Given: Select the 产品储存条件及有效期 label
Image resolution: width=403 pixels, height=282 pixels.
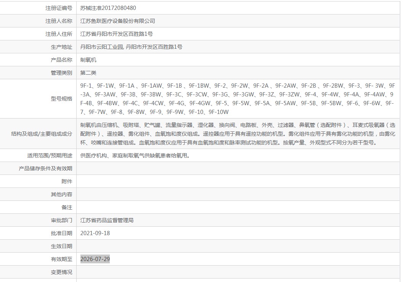Looking at the screenshot, I should point(45,168).
